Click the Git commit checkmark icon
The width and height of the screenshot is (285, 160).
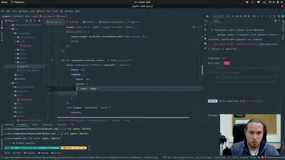[262, 16]
